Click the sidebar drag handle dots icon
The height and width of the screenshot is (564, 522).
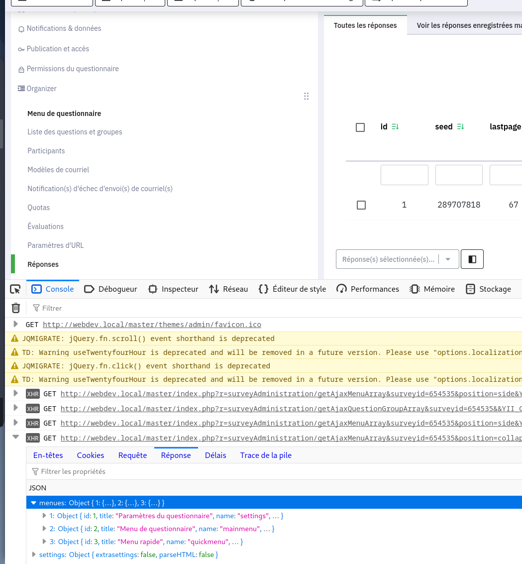click(307, 96)
